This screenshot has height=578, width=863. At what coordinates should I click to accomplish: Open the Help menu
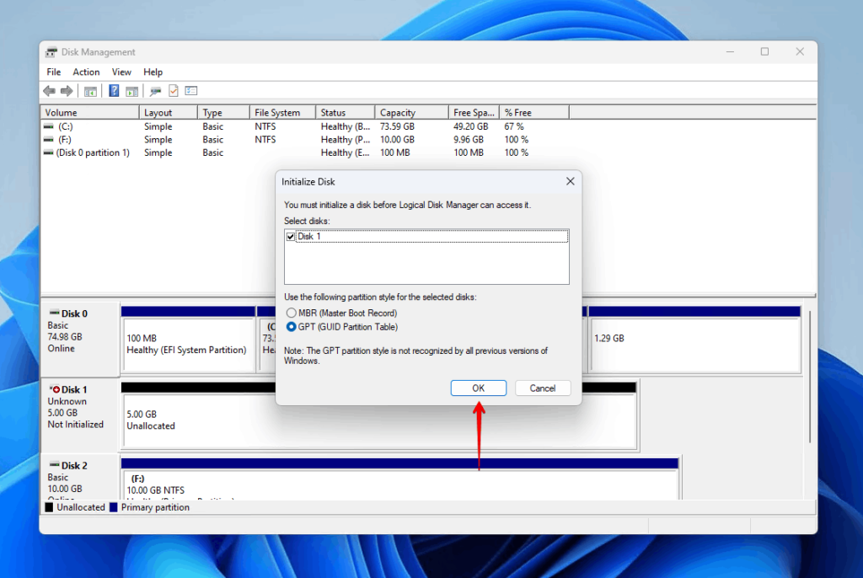[x=153, y=72]
